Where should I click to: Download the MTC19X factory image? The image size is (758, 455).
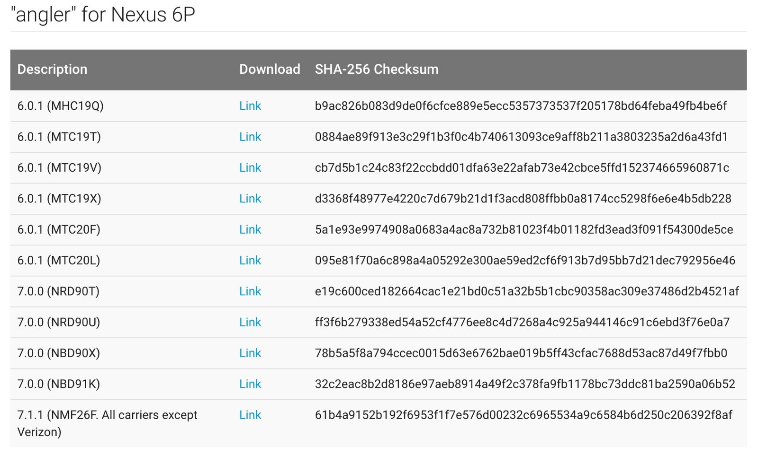point(250,199)
